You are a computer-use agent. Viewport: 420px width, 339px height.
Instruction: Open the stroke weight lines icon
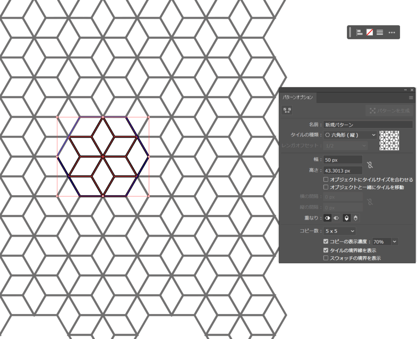380,32
